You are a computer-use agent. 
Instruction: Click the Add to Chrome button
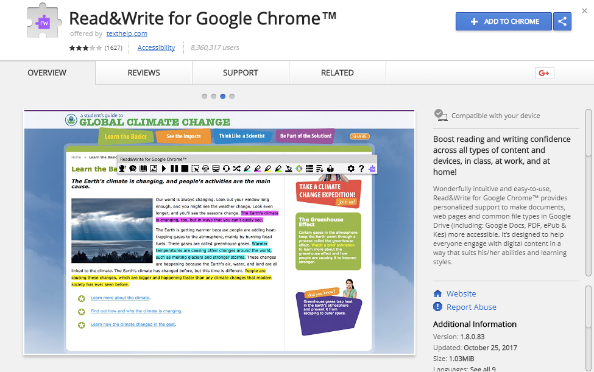[x=503, y=21]
